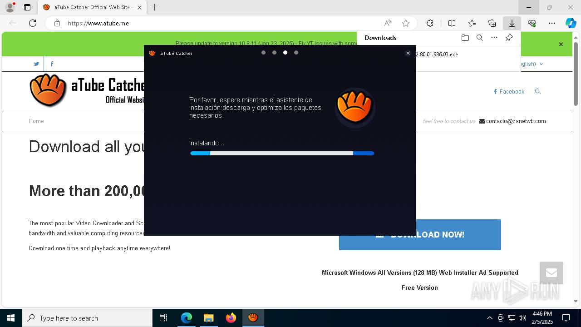Image resolution: width=581 pixels, height=327 pixels.
Task: Open the Extensions puzzle icon
Action: [430, 23]
